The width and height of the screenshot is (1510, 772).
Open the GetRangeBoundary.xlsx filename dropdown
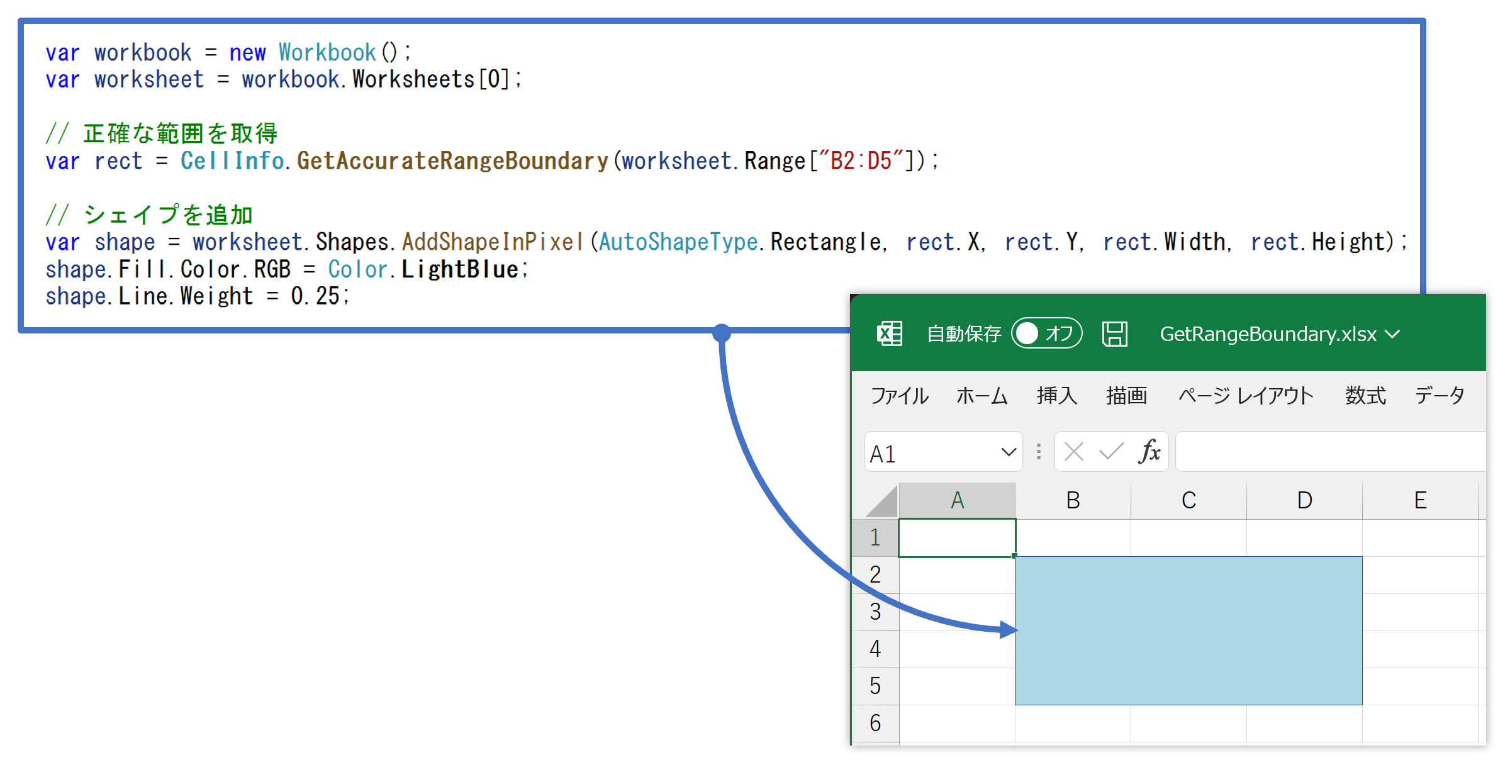(x=1393, y=334)
